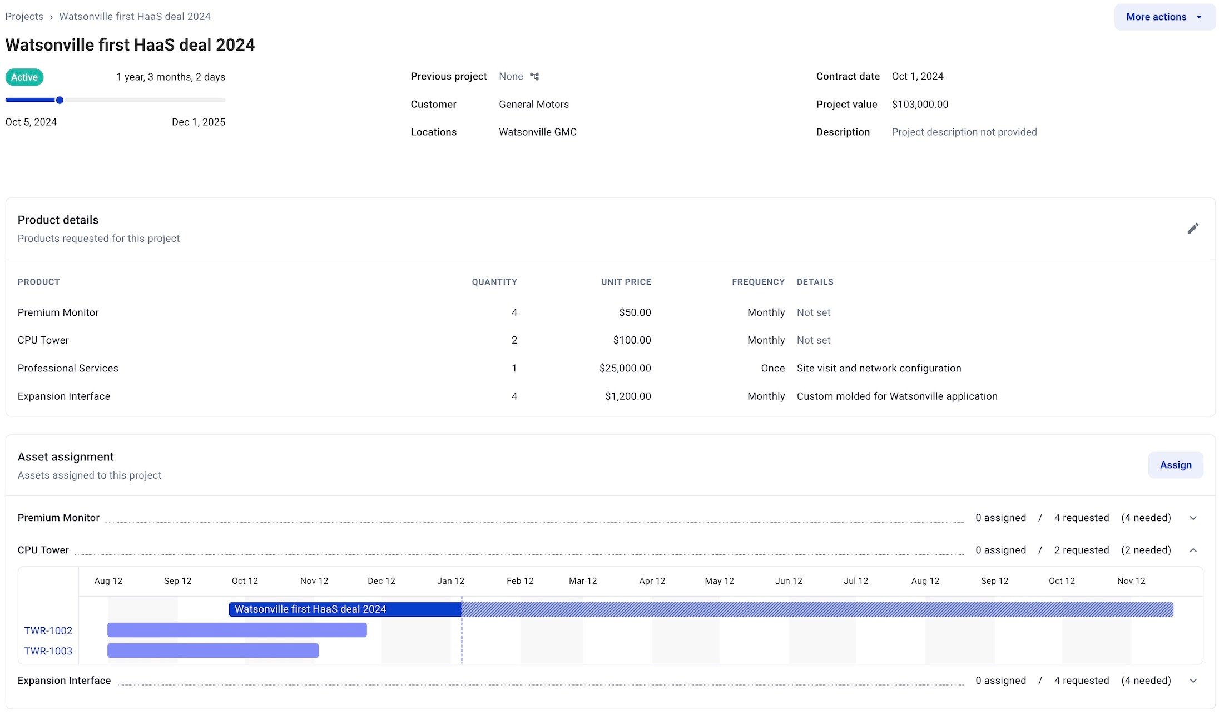Image resolution: width=1224 pixels, height=715 pixels.
Task: Click the $103,000.00 project value
Action: pyautogui.click(x=920, y=105)
